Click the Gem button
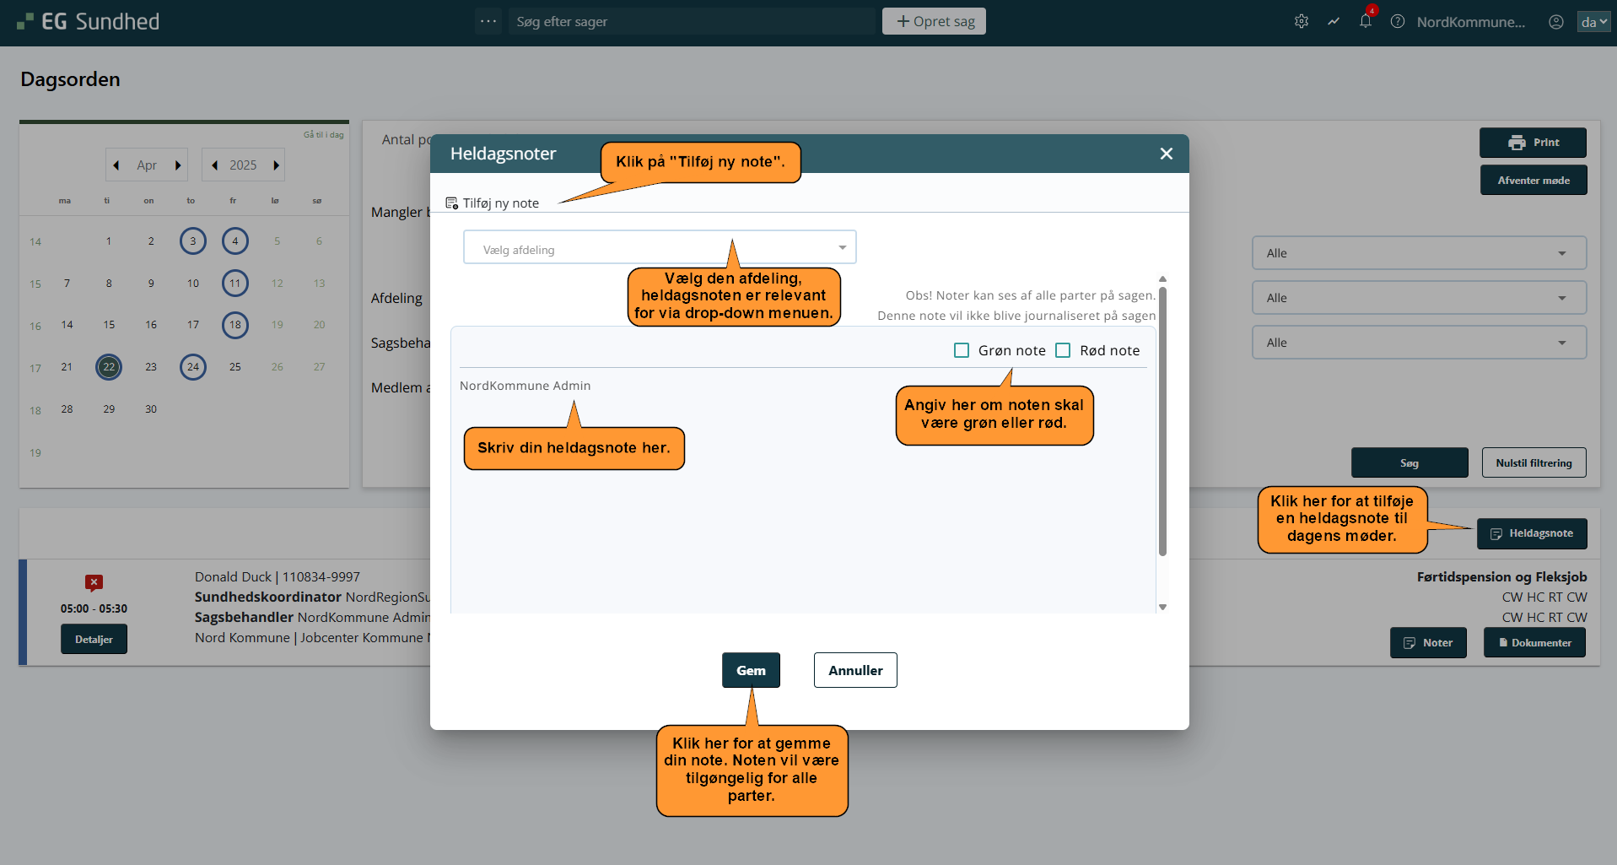Viewport: 1617px width, 865px height. (x=751, y=670)
